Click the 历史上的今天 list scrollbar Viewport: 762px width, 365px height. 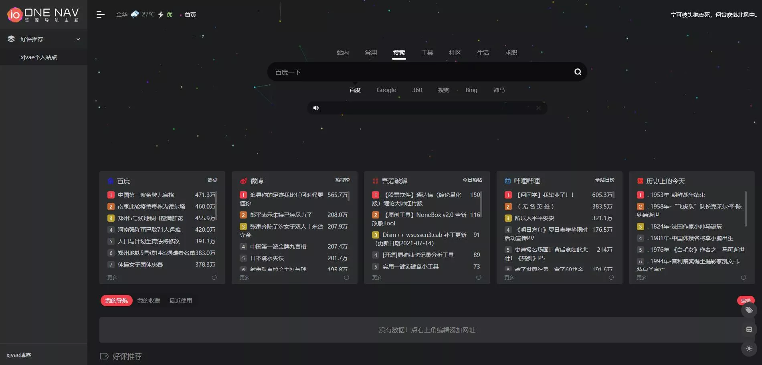[746, 209]
